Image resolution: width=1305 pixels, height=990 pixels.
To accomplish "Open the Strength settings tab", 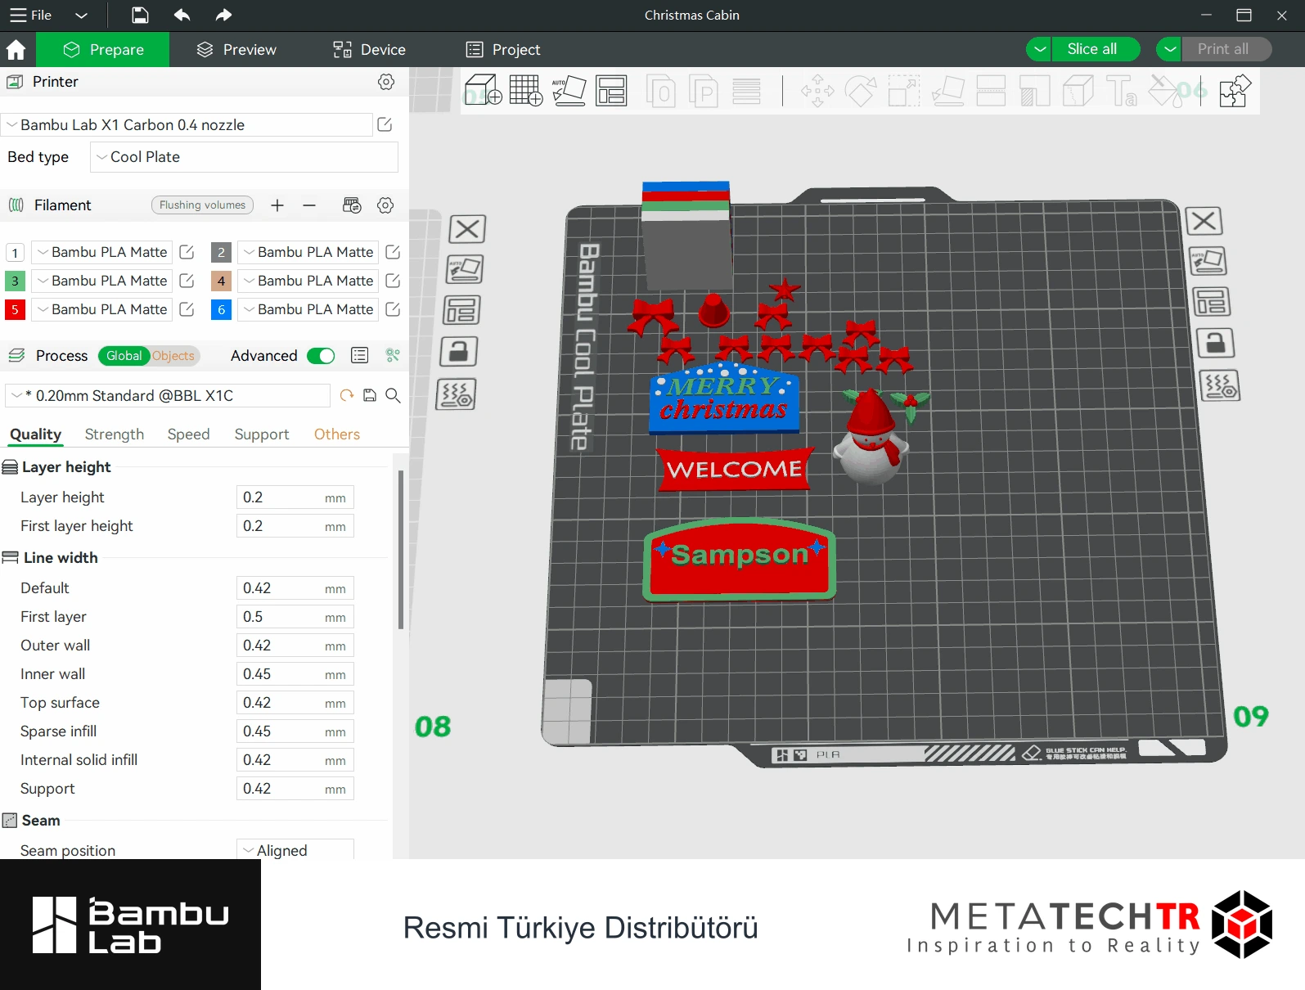I will tap(115, 434).
